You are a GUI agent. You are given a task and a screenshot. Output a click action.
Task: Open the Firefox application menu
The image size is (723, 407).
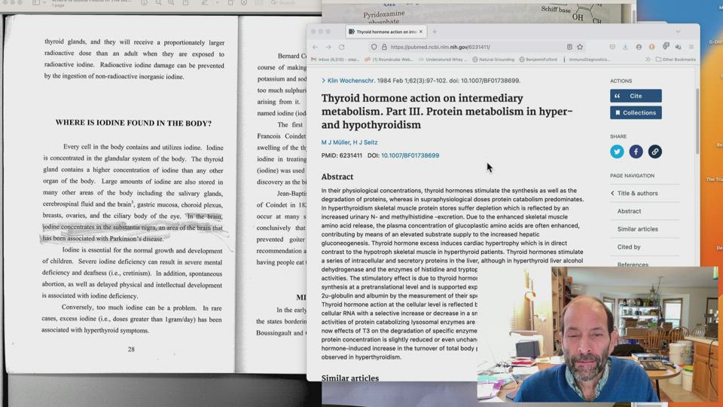click(x=691, y=47)
